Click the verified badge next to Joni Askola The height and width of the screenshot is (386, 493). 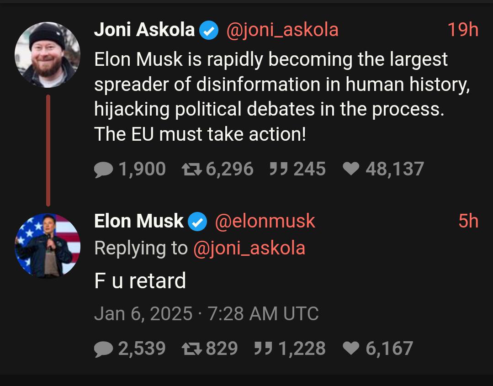coord(209,30)
